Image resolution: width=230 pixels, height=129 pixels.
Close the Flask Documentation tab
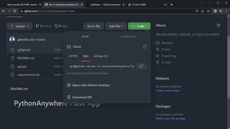click(x=123, y=5)
